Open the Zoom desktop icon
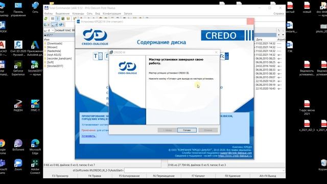Screen dimensions: 327x184 point(18,165)
